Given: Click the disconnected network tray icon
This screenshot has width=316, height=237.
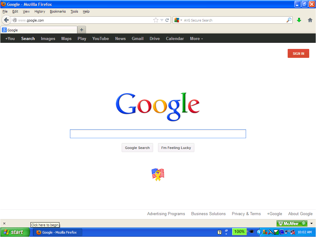Looking at the screenshot, I should pyautogui.click(x=293, y=232).
